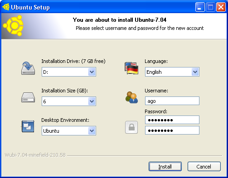228x178 pixels.
Task: Minimize the Ubuntu Setup window
Action: (x=200, y=7)
